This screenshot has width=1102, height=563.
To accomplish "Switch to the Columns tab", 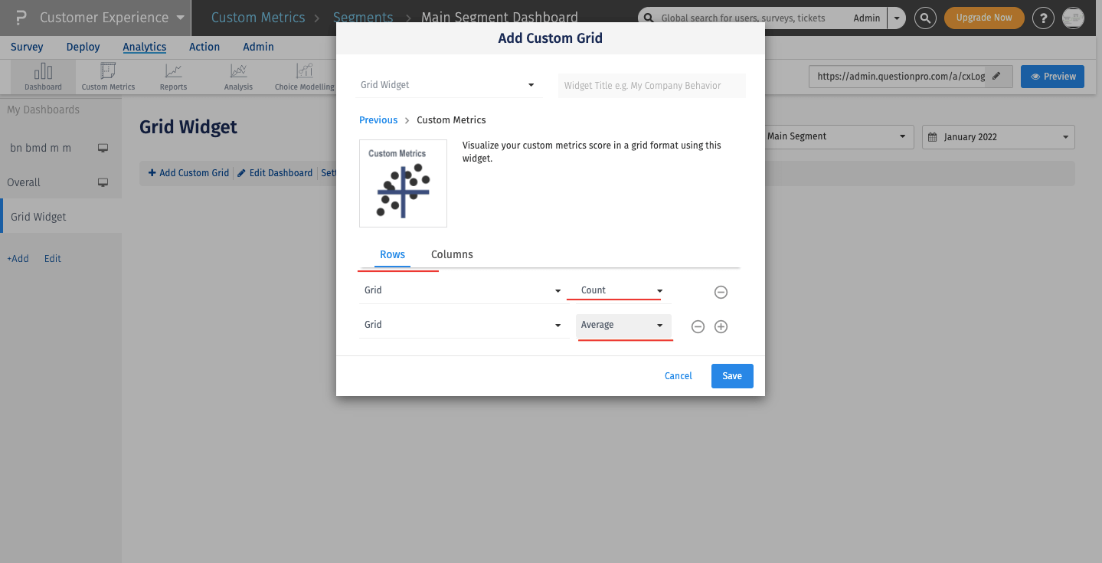I will pos(452,254).
